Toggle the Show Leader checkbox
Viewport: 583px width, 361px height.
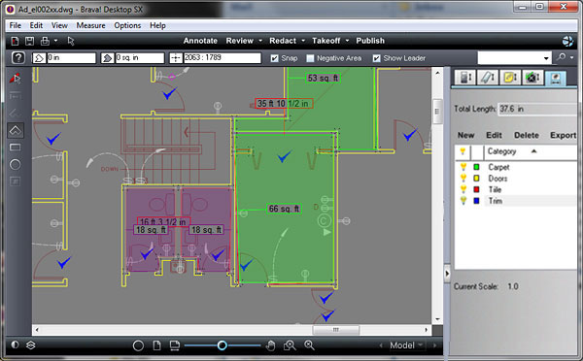click(377, 58)
